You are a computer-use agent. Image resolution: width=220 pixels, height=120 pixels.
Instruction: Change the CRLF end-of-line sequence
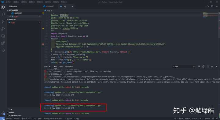pos(200,118)
